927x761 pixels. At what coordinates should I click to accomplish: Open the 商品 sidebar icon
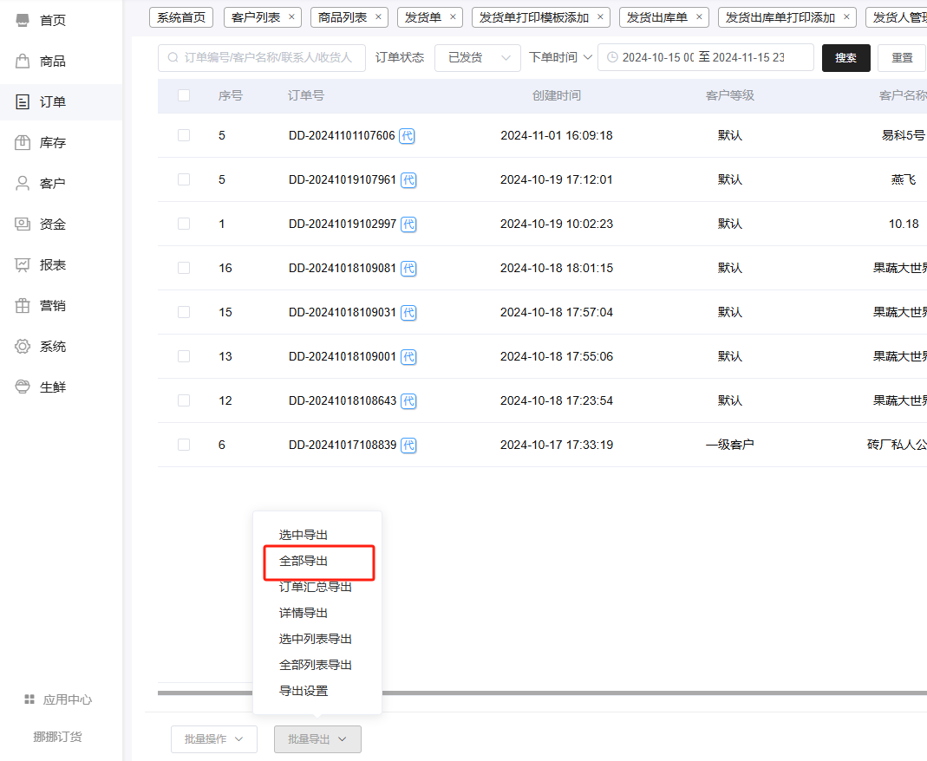point(23,61)
